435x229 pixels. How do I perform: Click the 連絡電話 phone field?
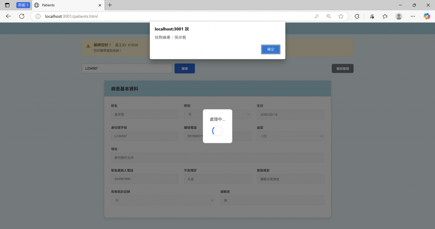point(217,136)
